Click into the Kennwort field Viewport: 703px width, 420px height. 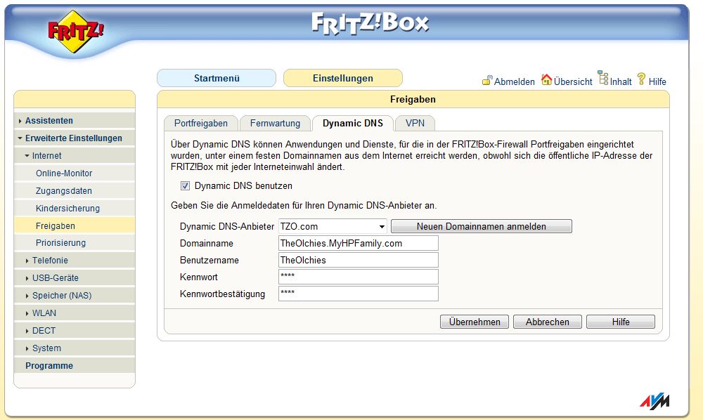[x=359, y=277]
